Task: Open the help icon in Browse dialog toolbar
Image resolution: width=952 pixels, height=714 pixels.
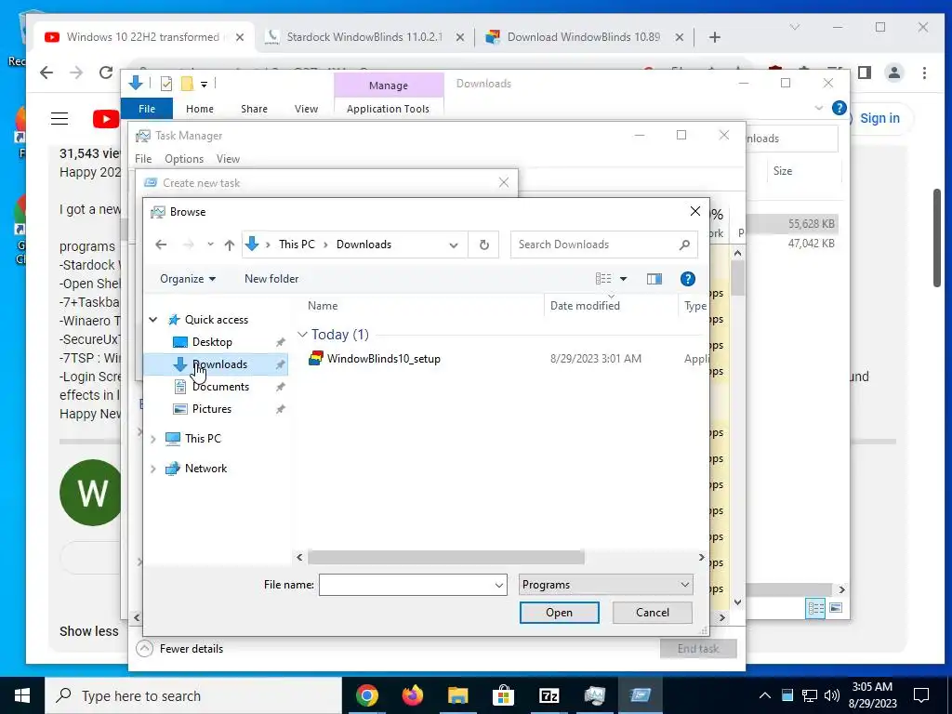Action: [687, 279]
